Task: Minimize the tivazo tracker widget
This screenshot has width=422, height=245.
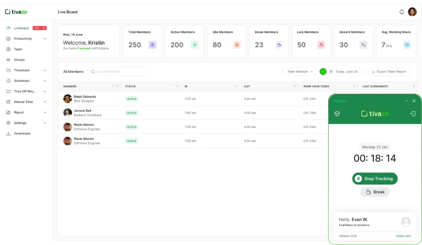Action: [x=407, y=101]
